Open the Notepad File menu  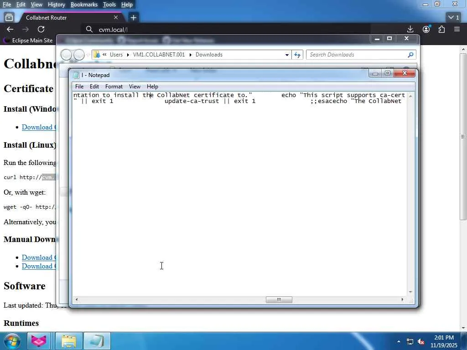[x=79, y=87]
